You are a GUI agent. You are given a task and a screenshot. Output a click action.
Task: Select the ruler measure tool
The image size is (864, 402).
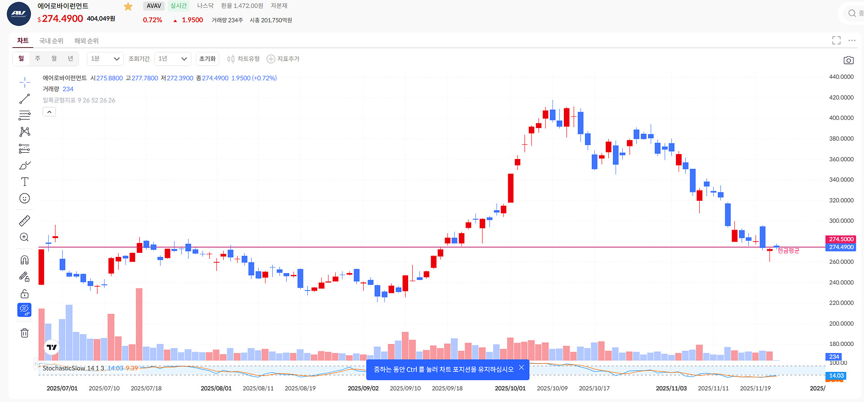tap(25, 221)
